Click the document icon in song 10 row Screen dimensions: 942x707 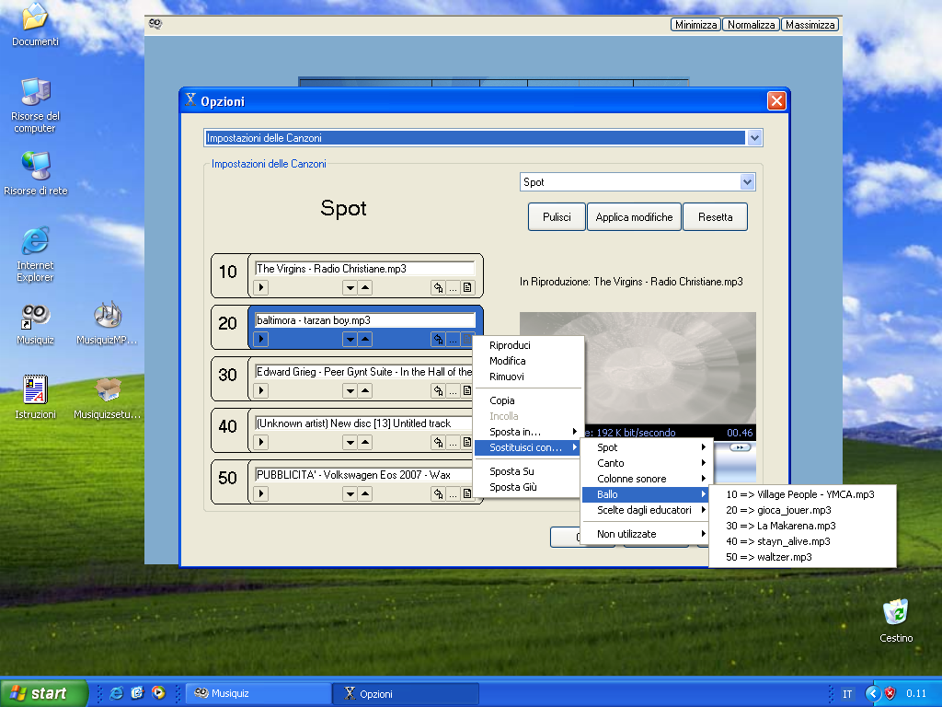pos(467,288)
